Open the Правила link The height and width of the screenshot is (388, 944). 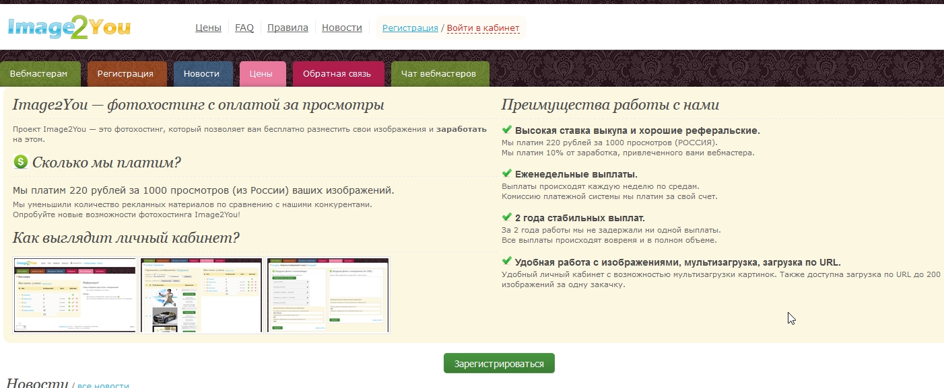pos(288,28)
